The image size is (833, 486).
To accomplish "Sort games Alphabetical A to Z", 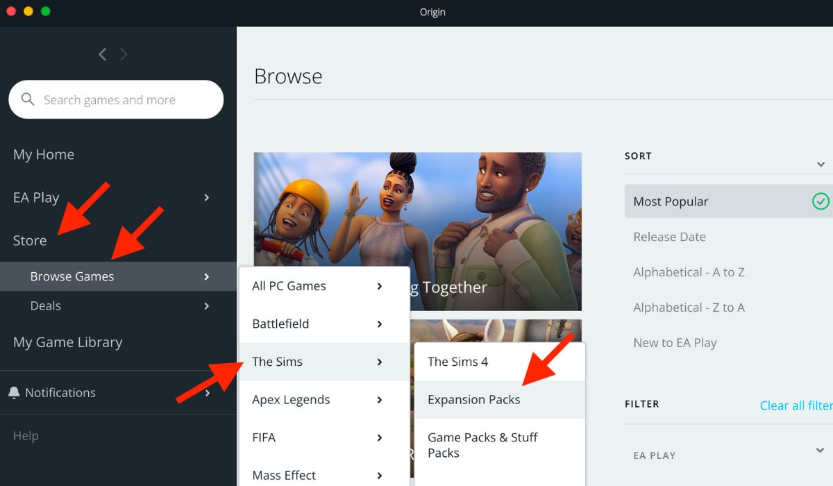I will tap(689, 272).
